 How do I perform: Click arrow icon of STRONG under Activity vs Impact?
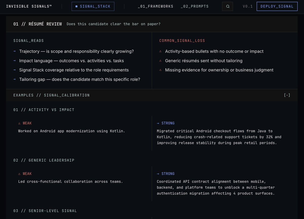click(158, 123)
